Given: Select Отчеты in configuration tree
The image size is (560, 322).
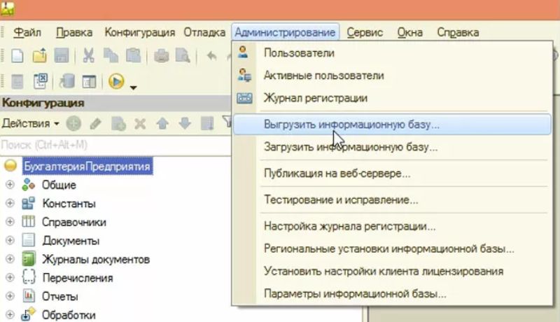Looking at the screenshot, I should (59, 296).
